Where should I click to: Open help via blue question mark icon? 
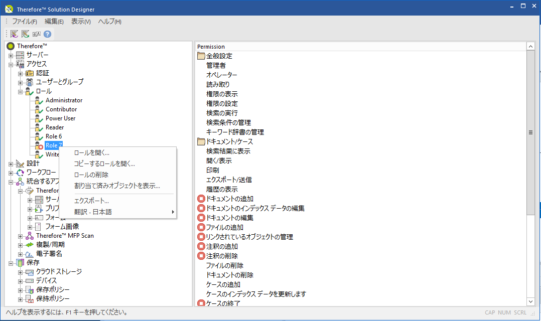(x=47, y=34)
